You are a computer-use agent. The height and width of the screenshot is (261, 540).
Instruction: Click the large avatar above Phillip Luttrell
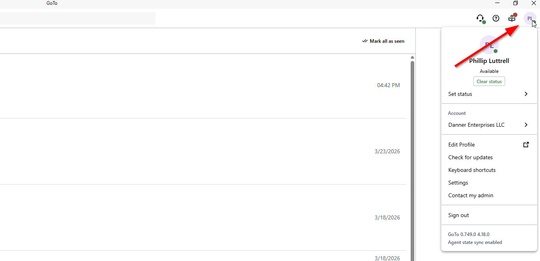489,45
